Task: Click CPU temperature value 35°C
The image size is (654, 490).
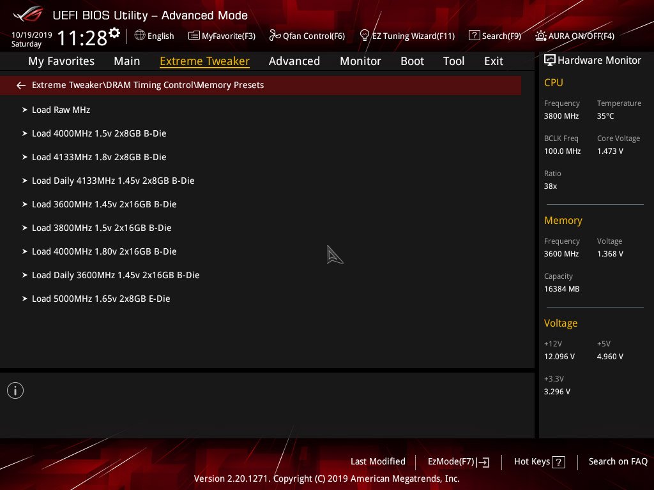Action: pyautogui.click(x=605, y=116)
